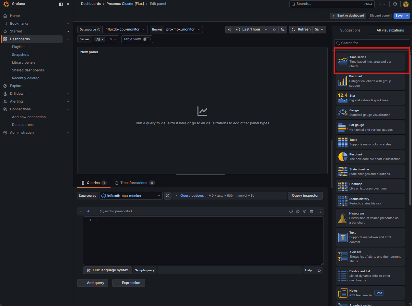
Task: Open the Datasource influxdb-cpu-monitor variable dropdown
Action: 125,30
